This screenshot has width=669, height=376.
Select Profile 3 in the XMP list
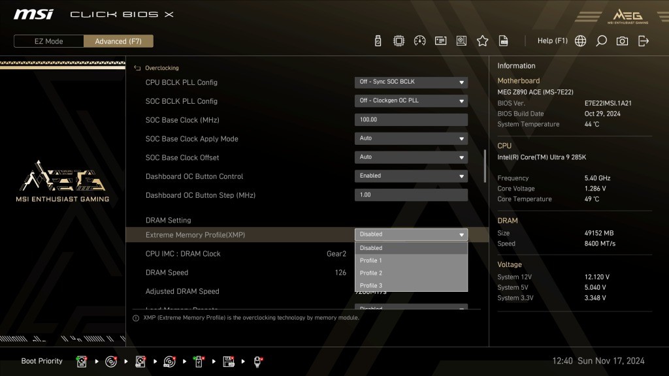tap(411, 285)
